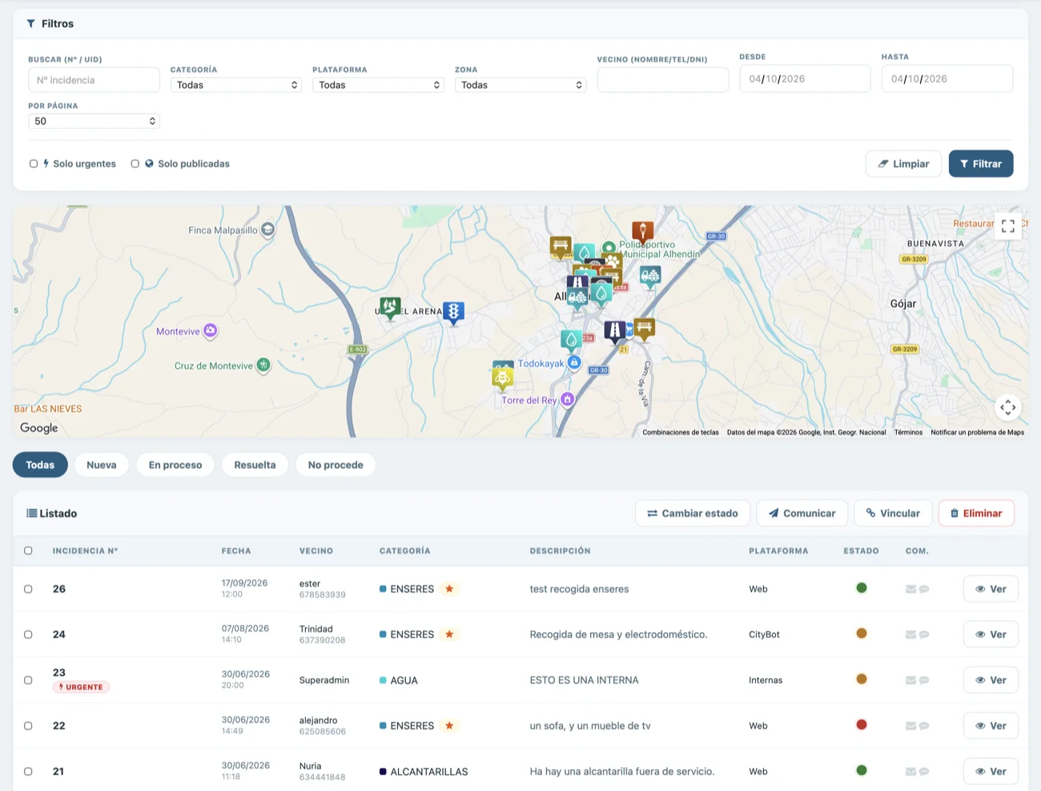This screenshot has width=1041, height=791.
Task: Open the Desde date picker field
Action: [x=805, y=79]
